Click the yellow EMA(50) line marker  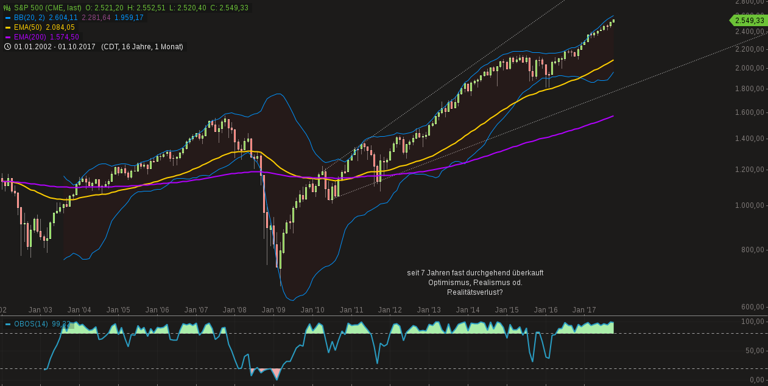click(x=8, y=27)
